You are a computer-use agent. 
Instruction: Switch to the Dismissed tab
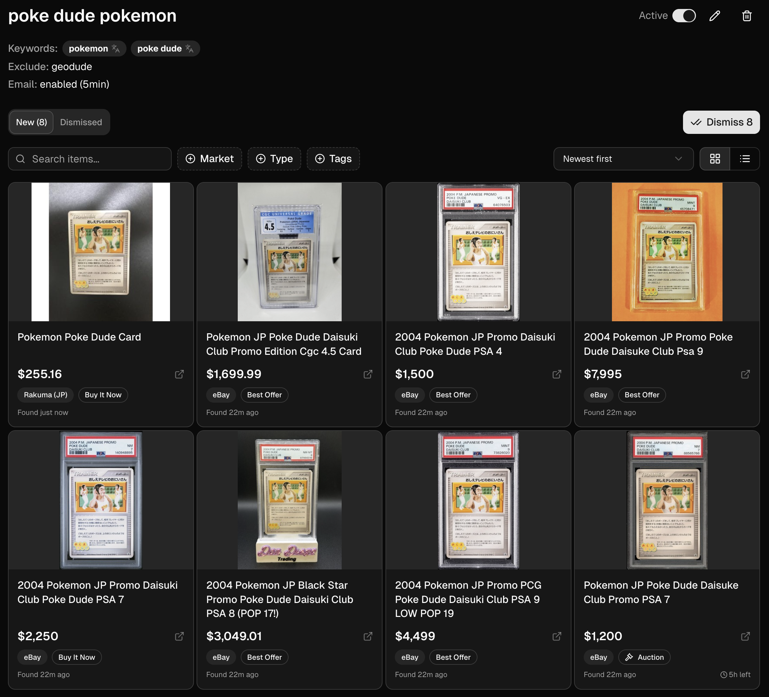pyautogui.click(x=81, y=122)
